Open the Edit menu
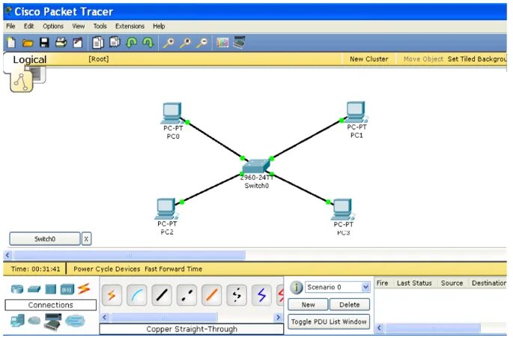Viewport: 513px width, 338px height. tap(28, 26)
